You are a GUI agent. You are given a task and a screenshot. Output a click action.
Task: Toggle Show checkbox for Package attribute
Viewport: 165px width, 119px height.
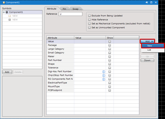109,45
